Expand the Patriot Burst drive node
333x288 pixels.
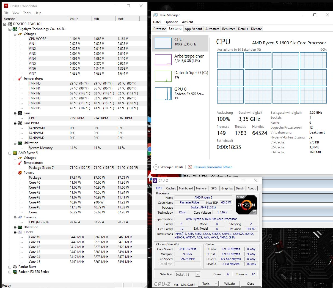pyautogui.click(x=10, y=267)
